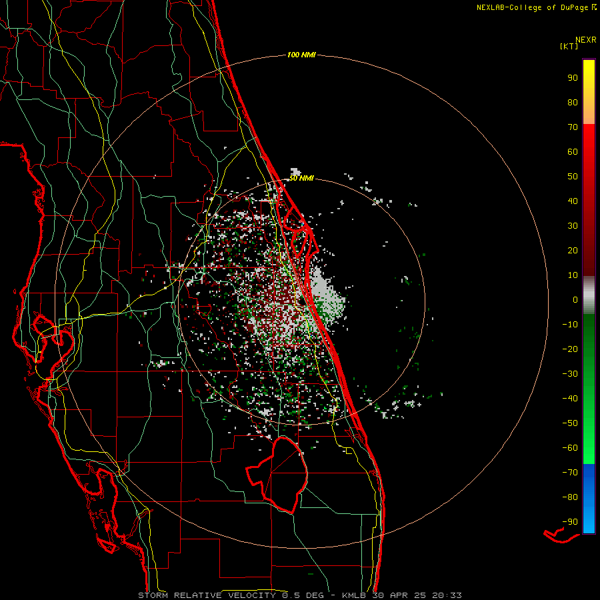Click the 30 APR 25 date text
This screenshot has width=600, height=600.
point(399,595)
